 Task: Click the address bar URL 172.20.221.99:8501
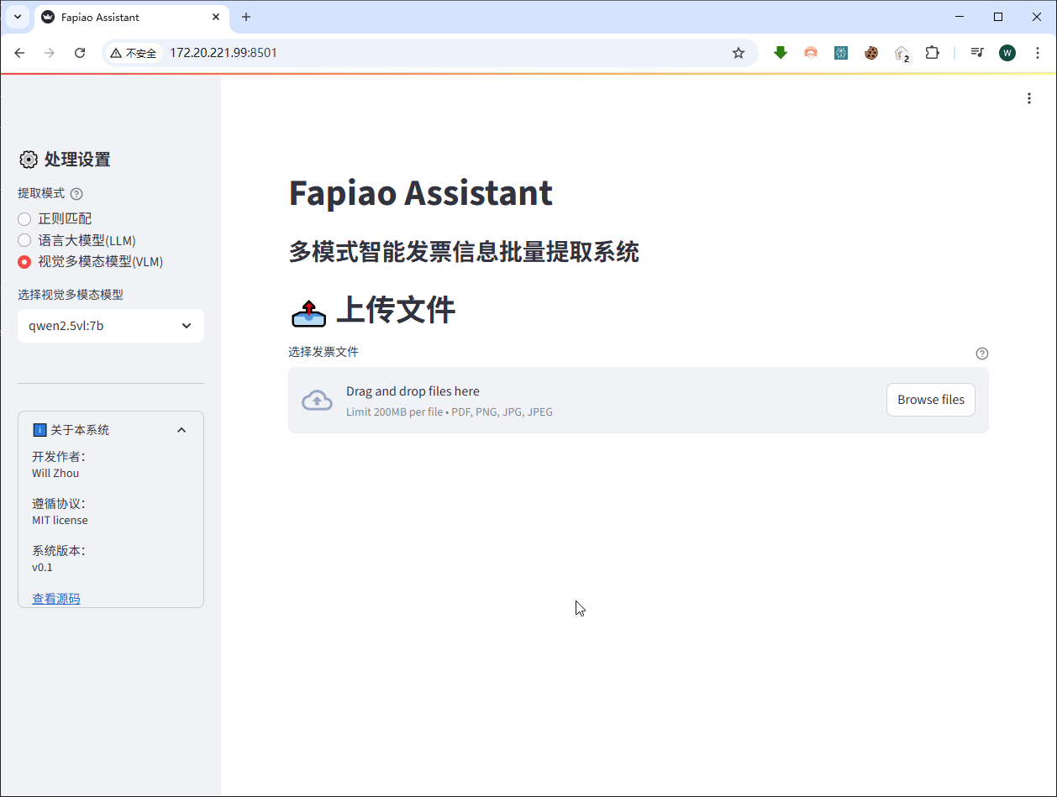point(223,53)
